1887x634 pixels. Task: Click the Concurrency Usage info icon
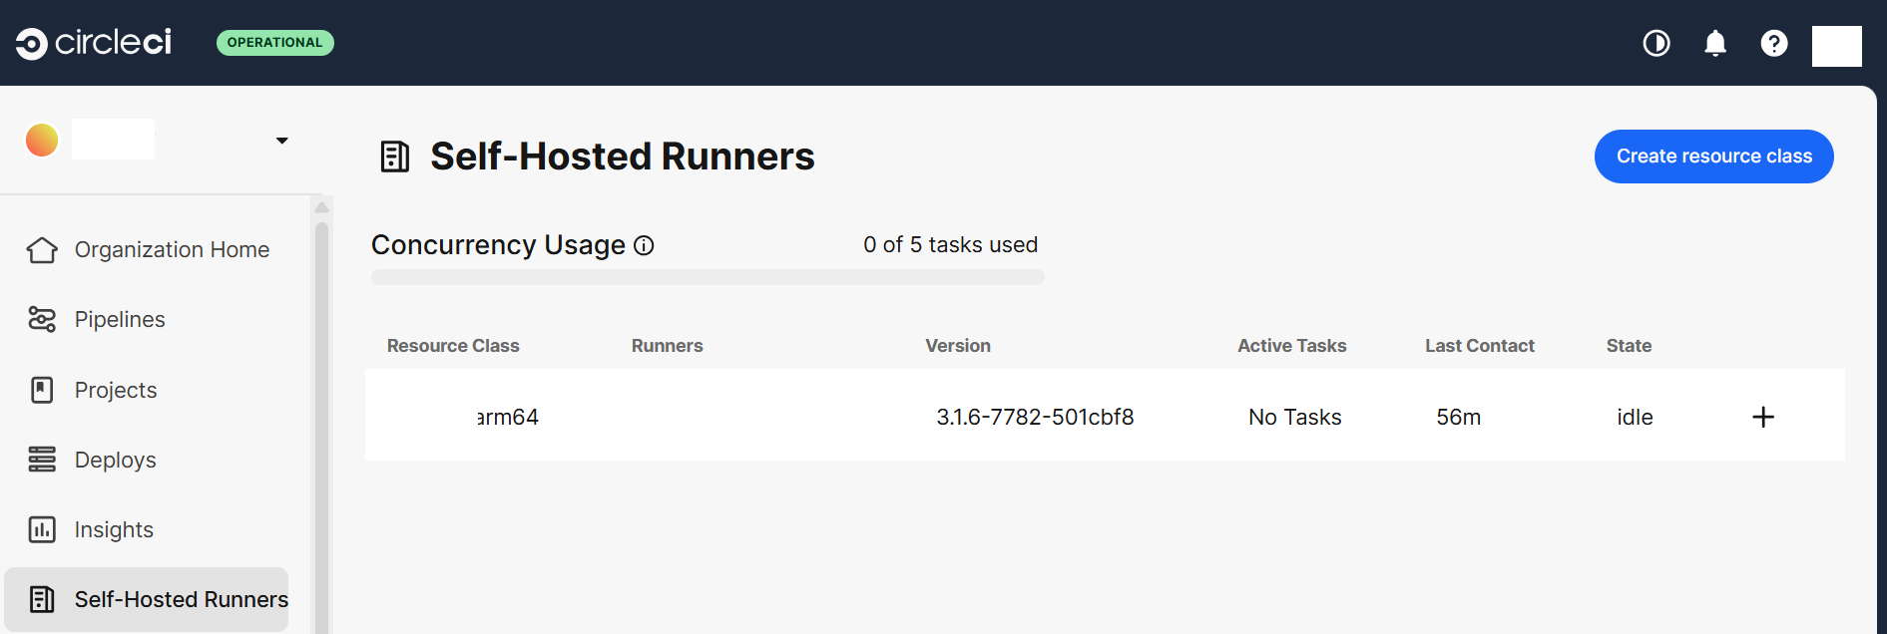tap(644, 245)
